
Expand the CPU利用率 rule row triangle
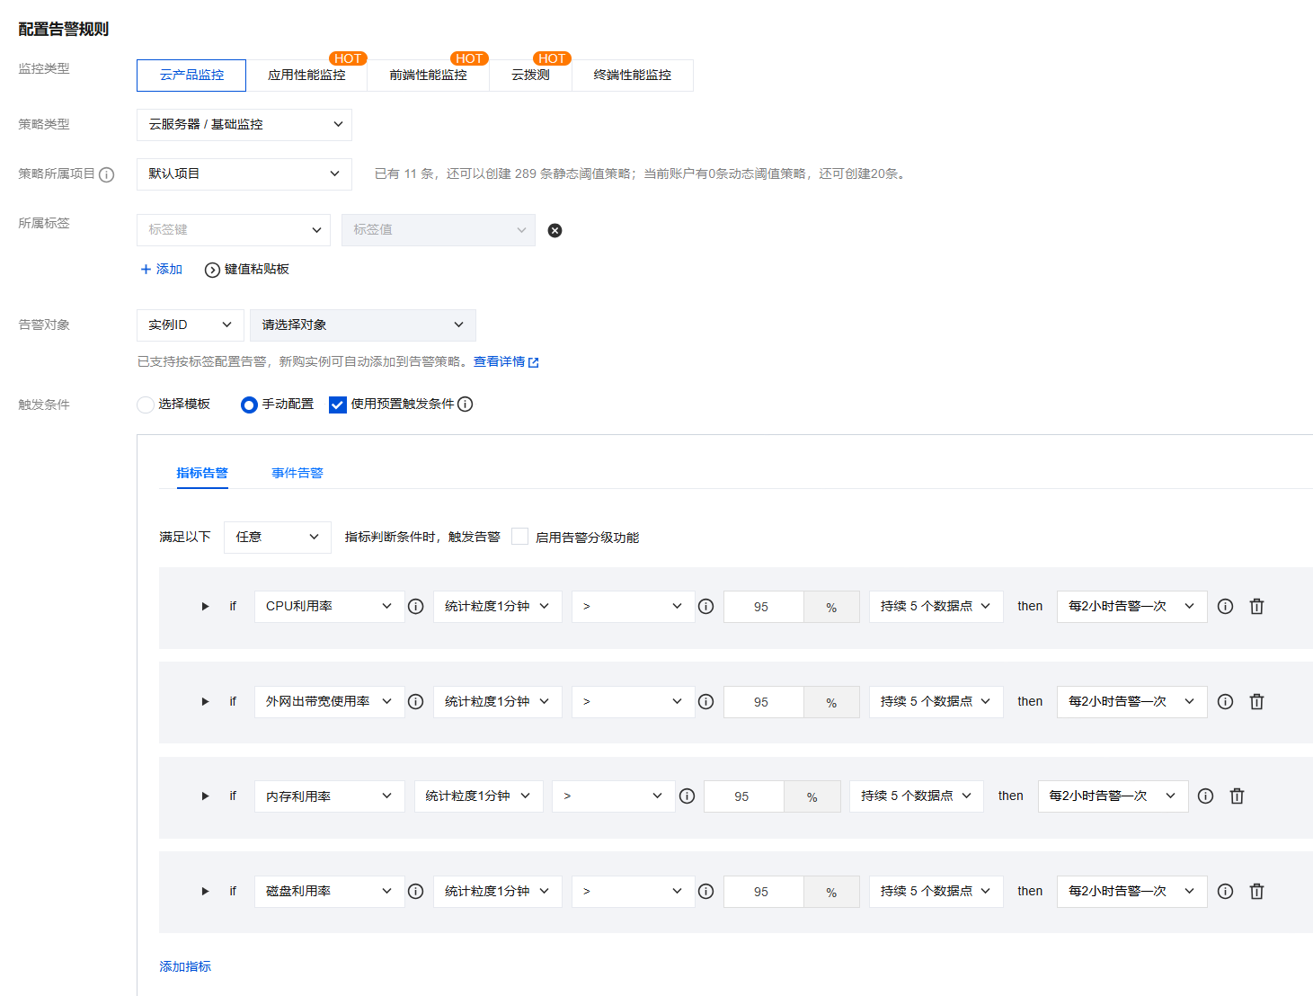point(205,607)
